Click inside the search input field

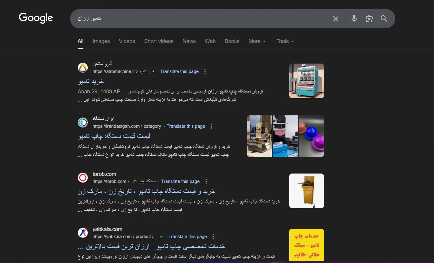tap(199, 19)
